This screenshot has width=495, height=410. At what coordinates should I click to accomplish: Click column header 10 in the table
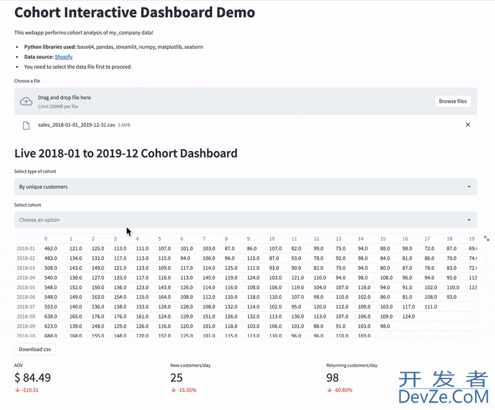pyautogui.click(x=272, y=239)
